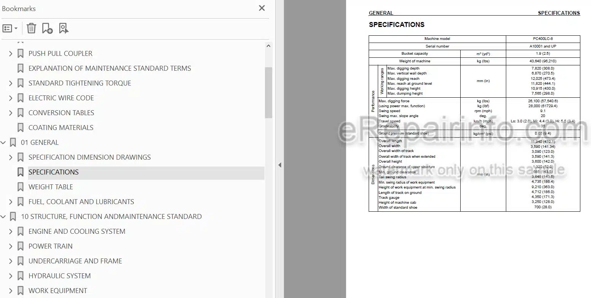Open the bookmarks options menu
Screen dimensions: 591x298
click(x=10, y=29)
